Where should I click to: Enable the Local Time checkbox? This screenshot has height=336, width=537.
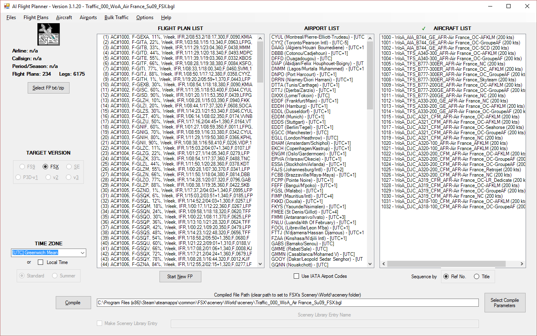click(53, 262)
